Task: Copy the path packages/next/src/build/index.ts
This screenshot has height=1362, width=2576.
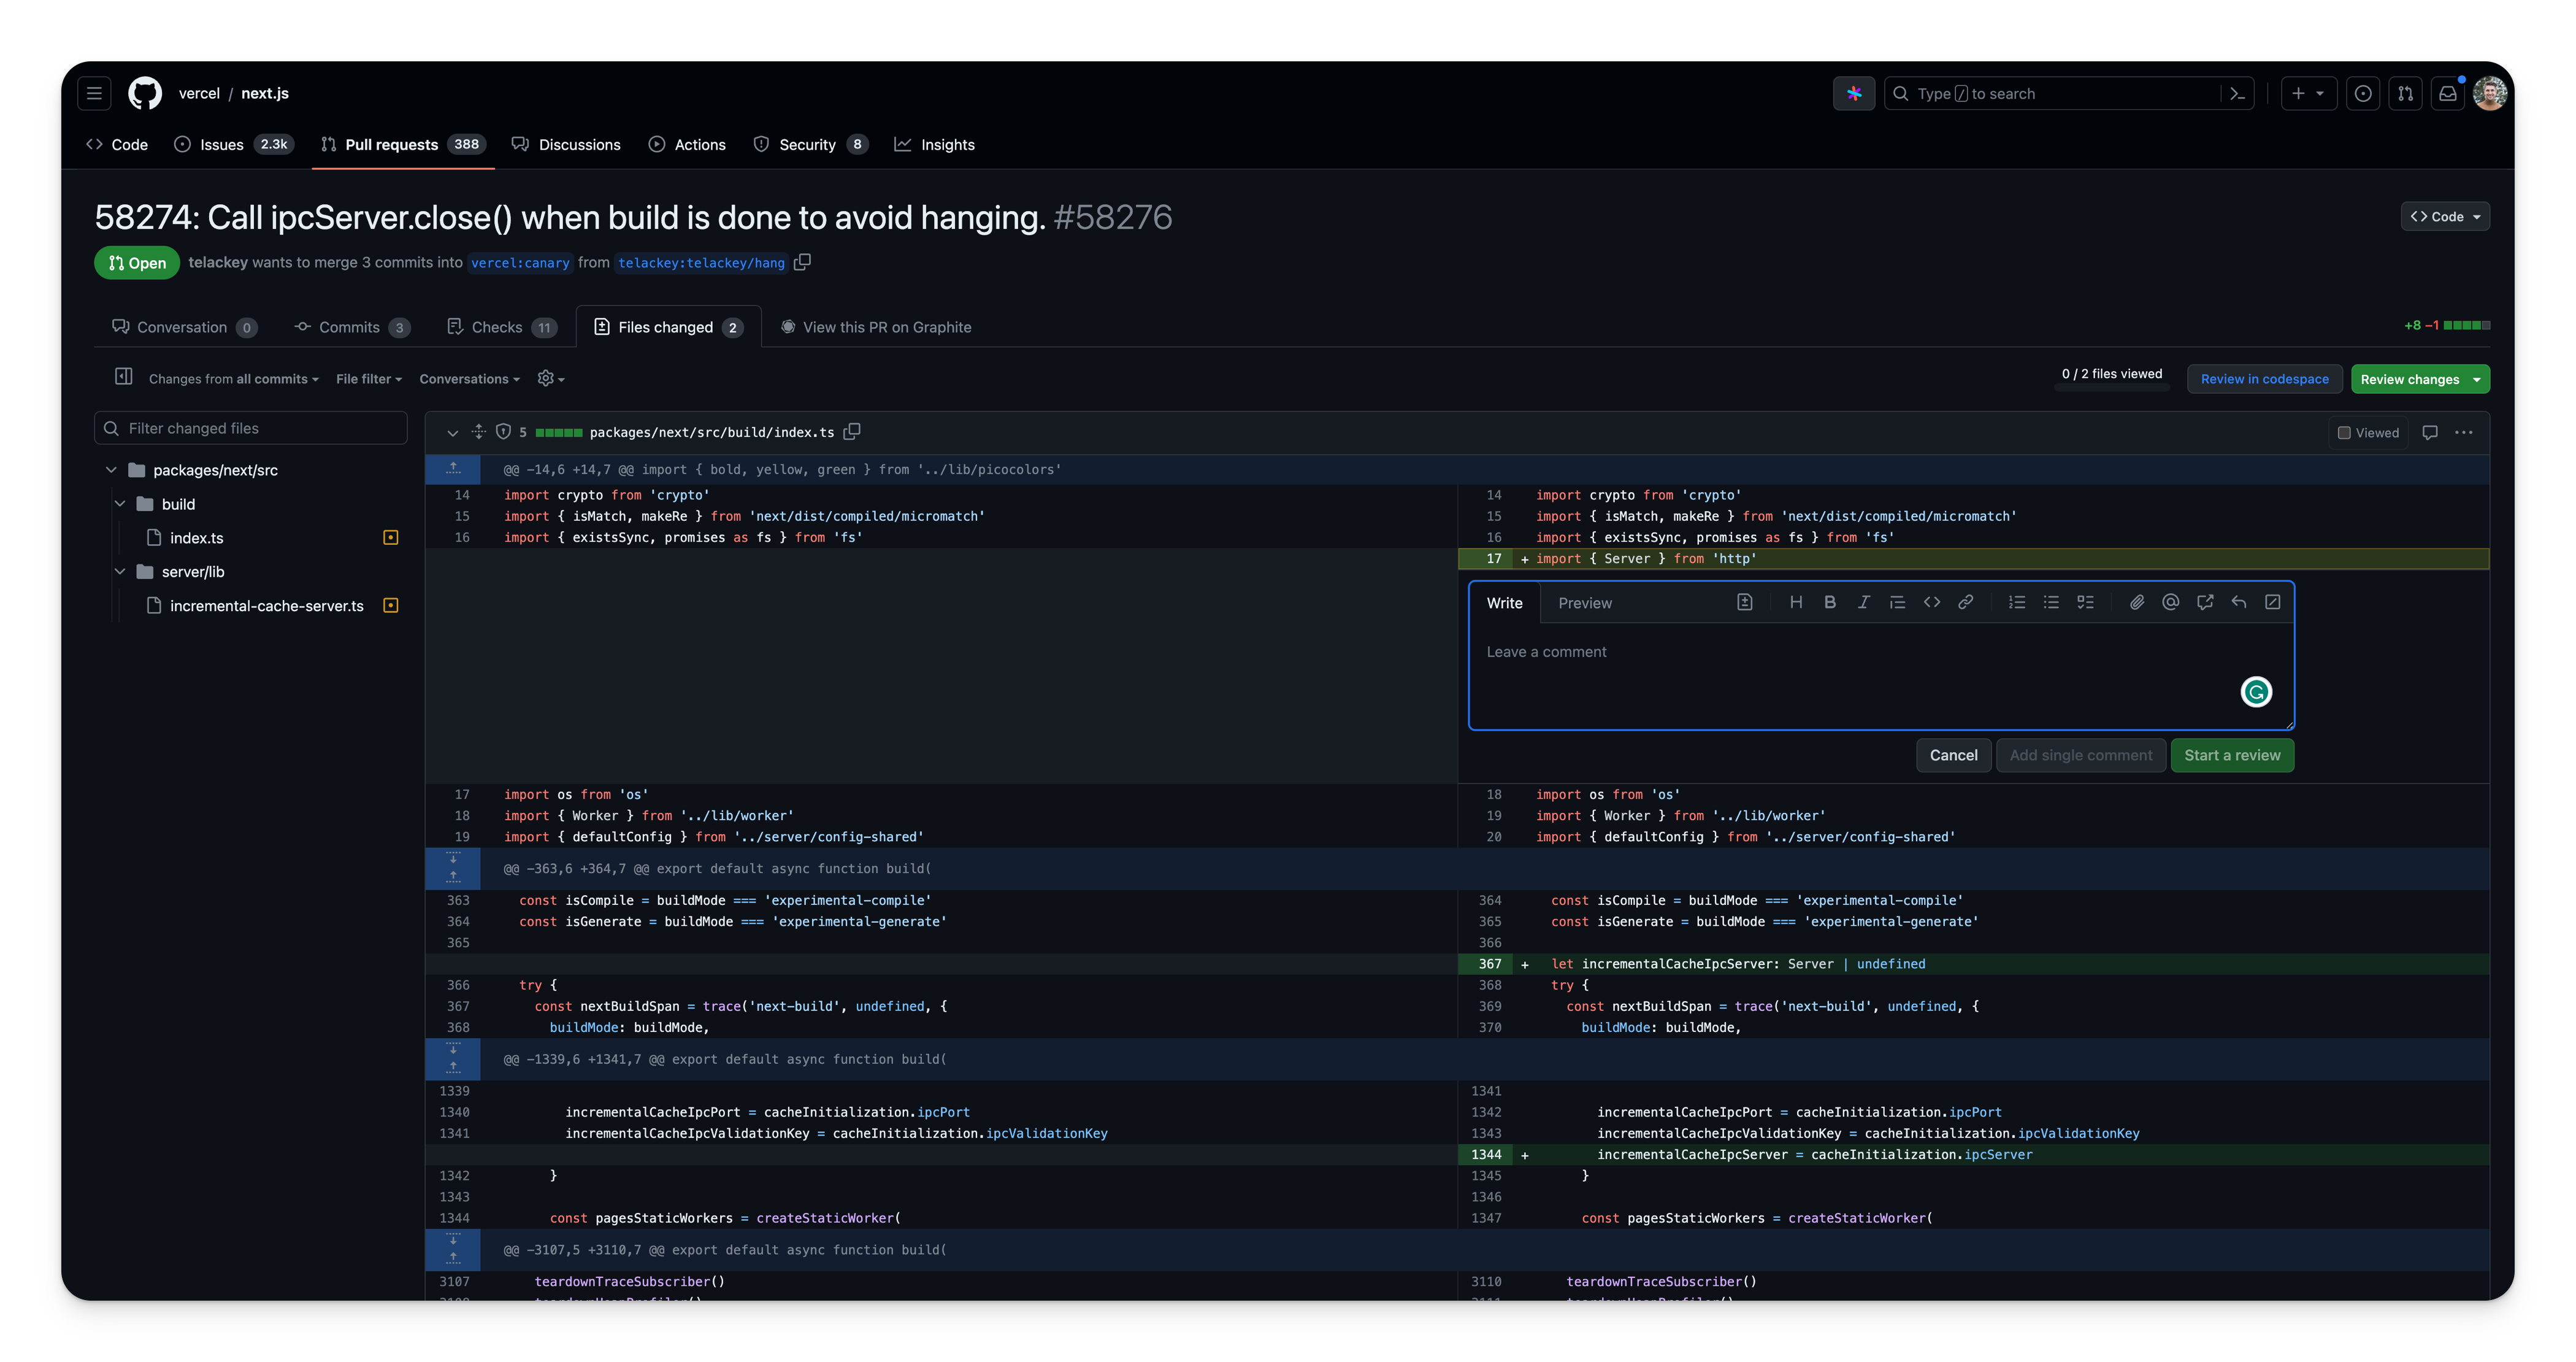Action: coord(853,431)
